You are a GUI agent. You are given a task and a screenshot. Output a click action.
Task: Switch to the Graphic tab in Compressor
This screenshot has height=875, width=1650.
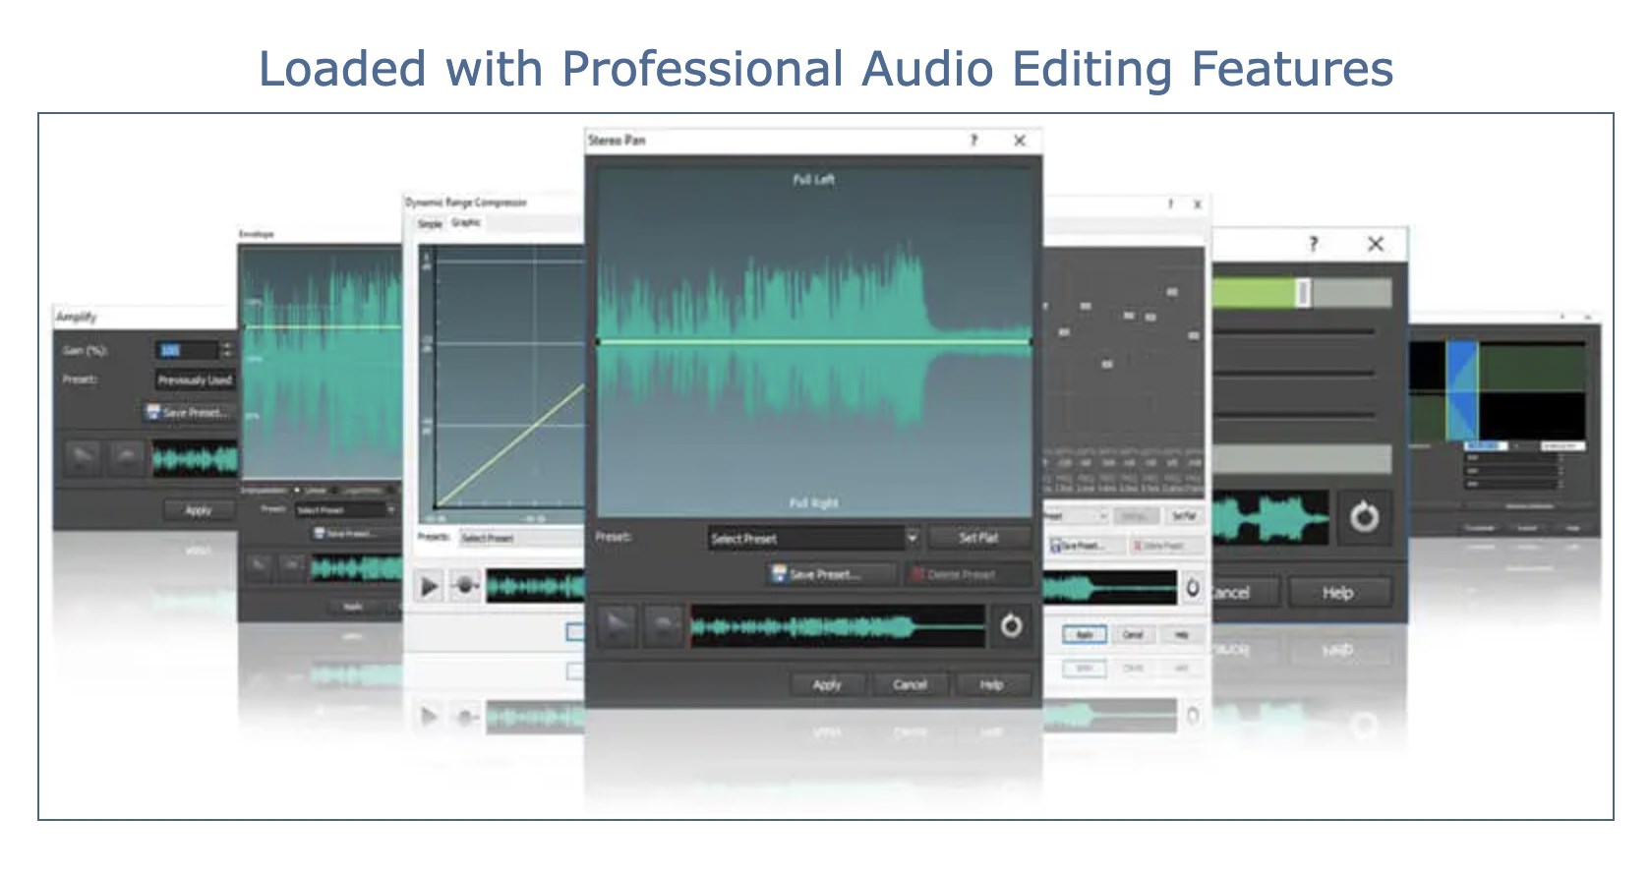pos(466,223)
